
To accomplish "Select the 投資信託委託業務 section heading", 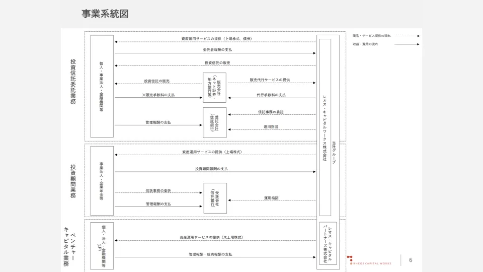I will [73, 81].
